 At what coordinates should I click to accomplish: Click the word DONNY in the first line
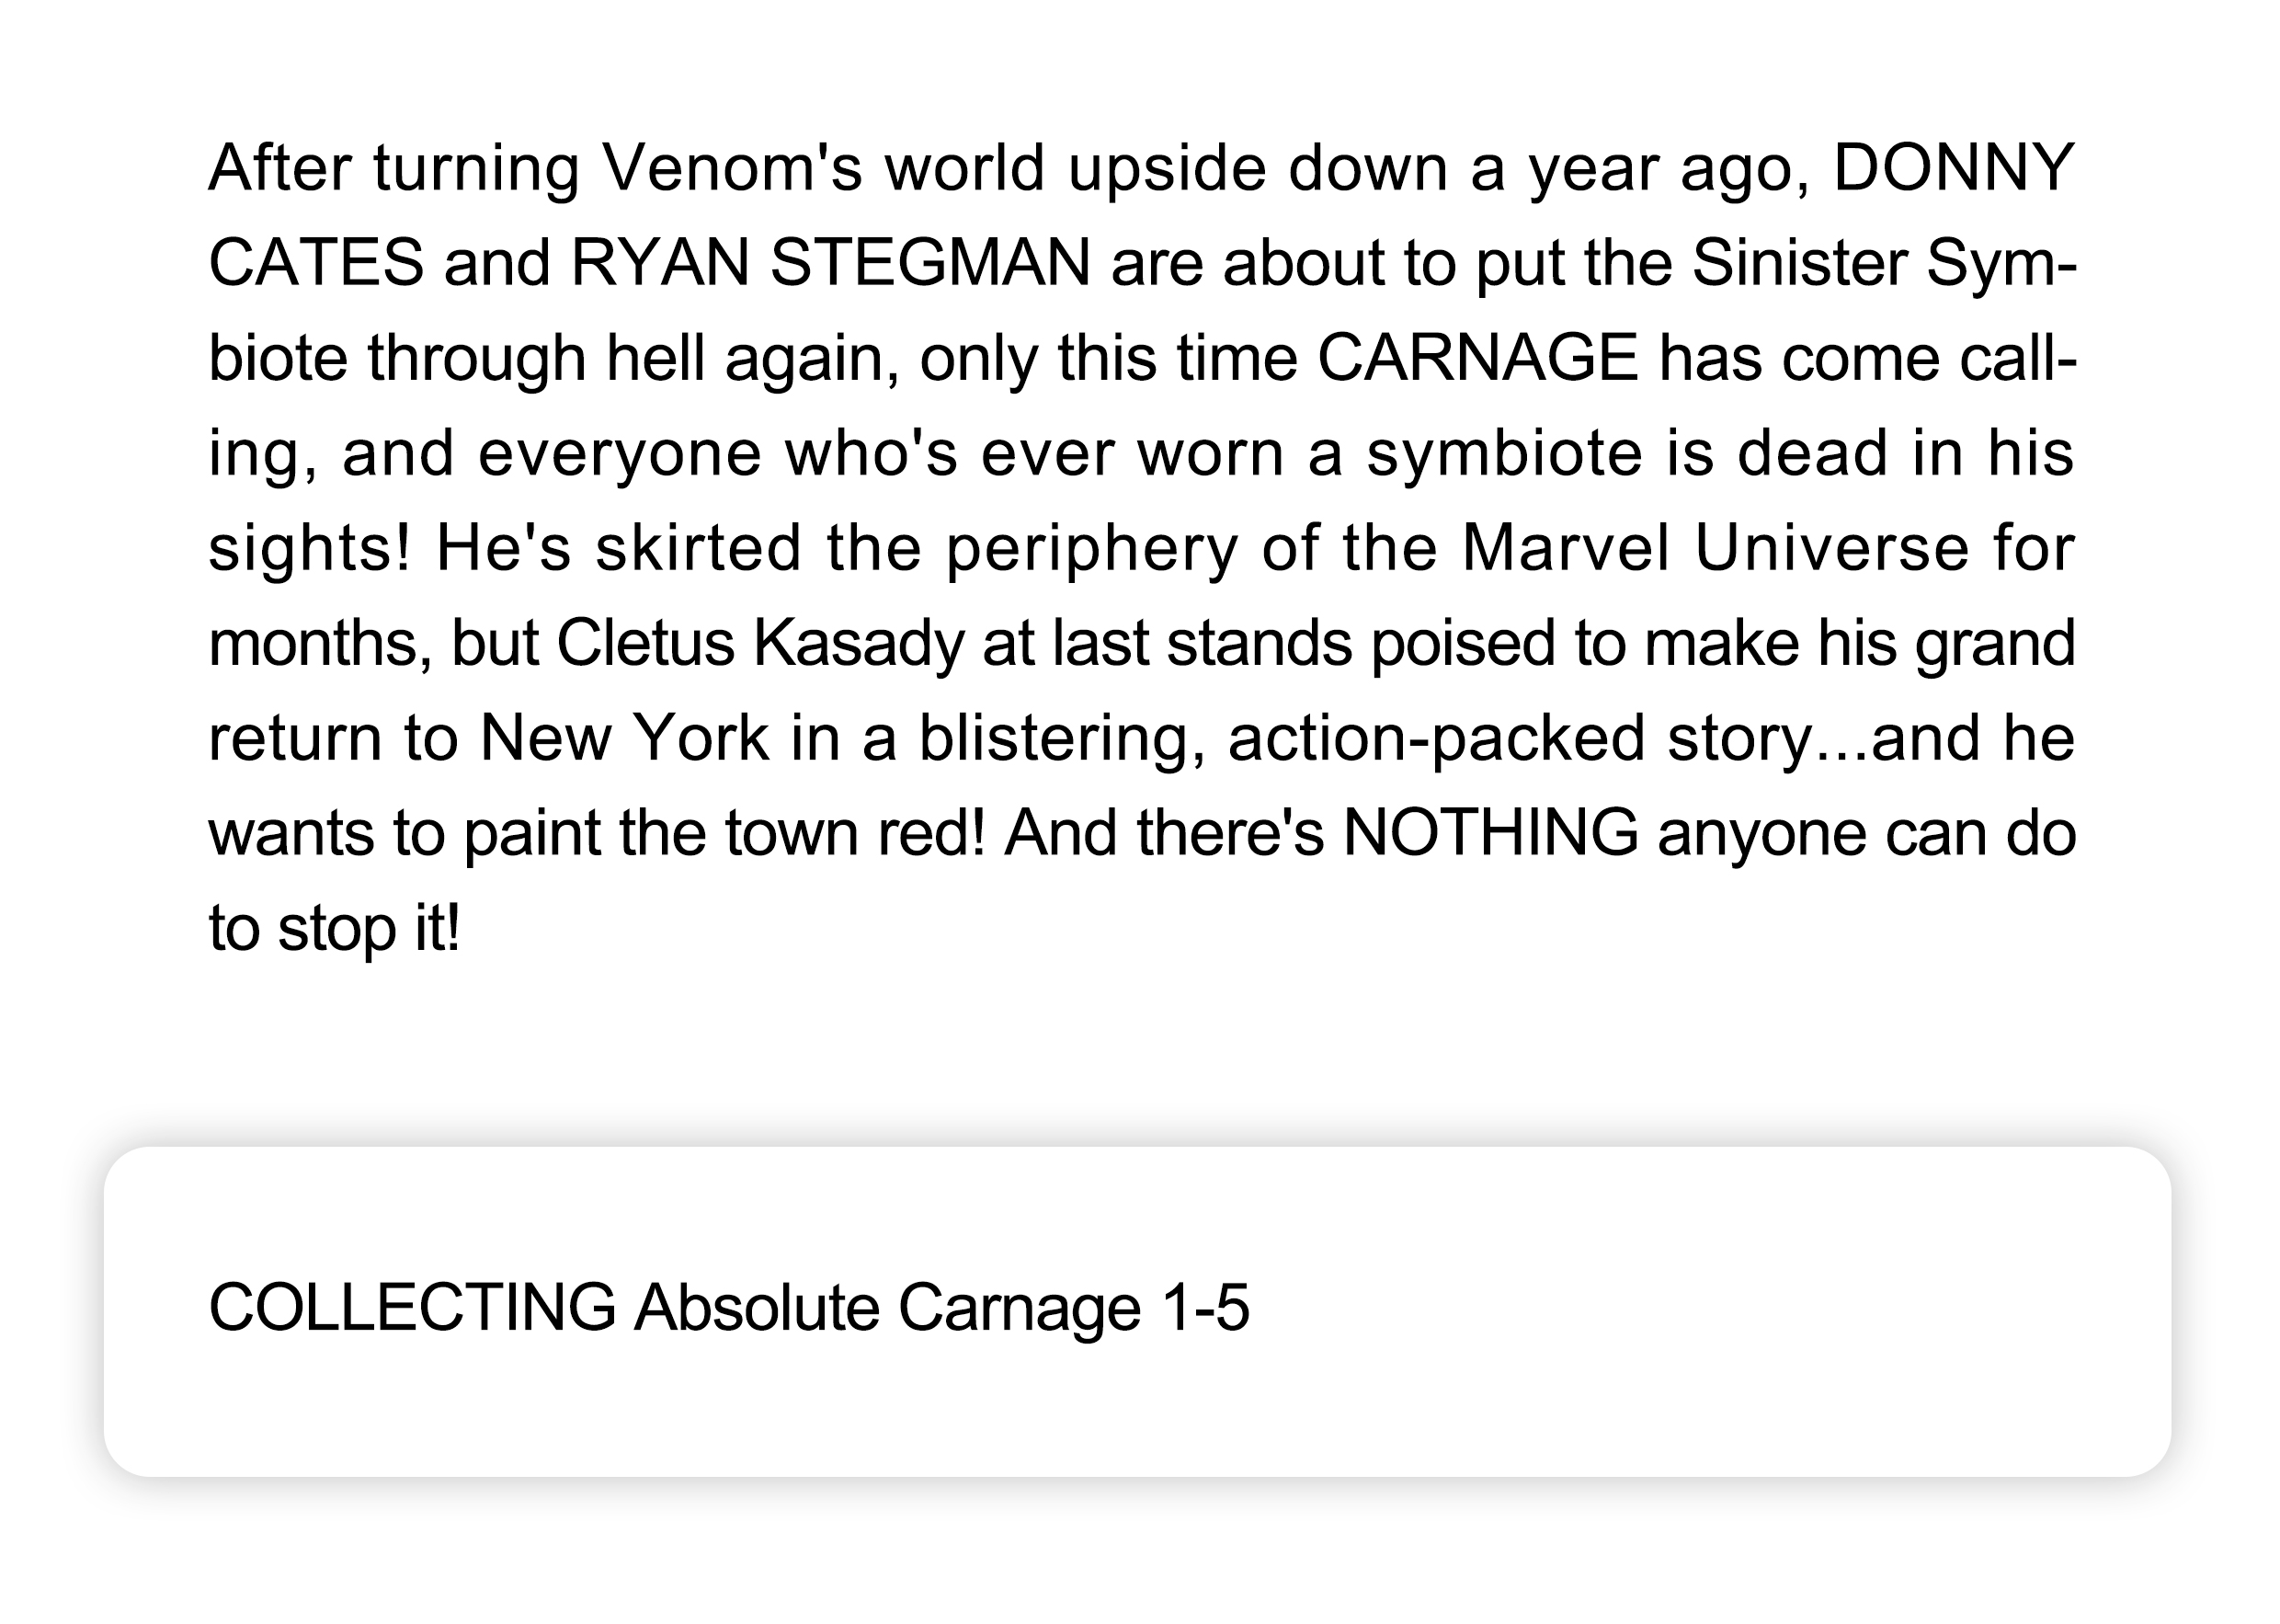pyautogui.click(x=1953, y=168)
